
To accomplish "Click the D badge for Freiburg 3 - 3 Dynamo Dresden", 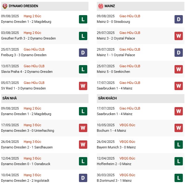I will pyautogui.click(x=83, y=52).
